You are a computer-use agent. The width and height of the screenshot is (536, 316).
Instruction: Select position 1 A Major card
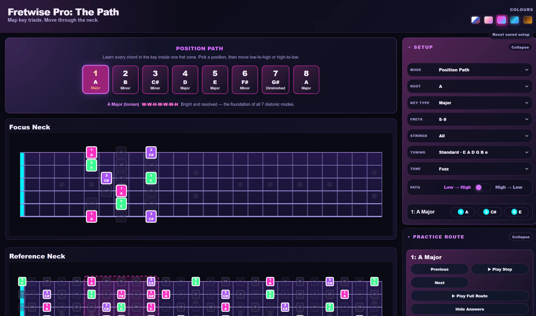pos(96,79)
